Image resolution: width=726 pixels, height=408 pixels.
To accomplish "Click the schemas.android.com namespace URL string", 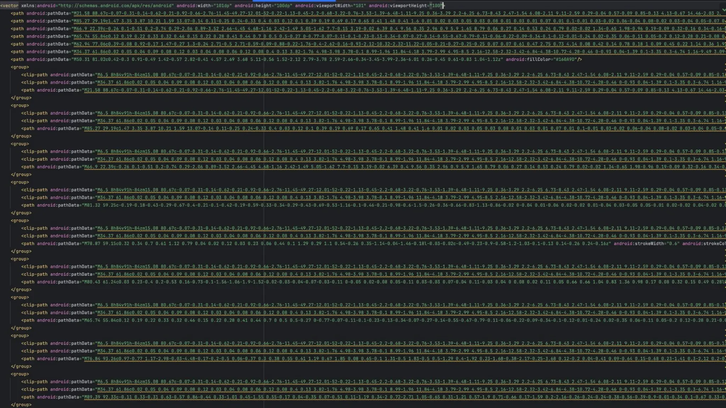I will pyautogui.click(x=116, y=6).
